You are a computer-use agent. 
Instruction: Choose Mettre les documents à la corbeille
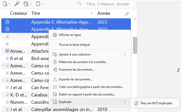(x=90, y=62)
